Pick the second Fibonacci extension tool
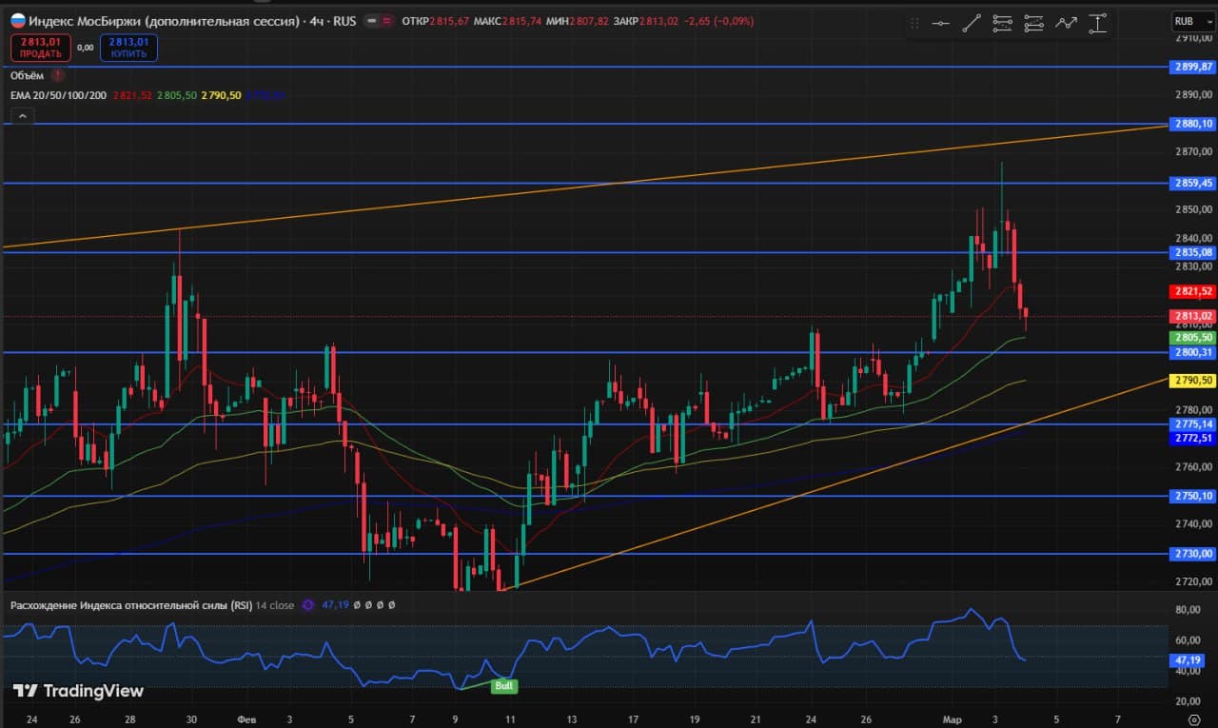 click(1034, 23)
